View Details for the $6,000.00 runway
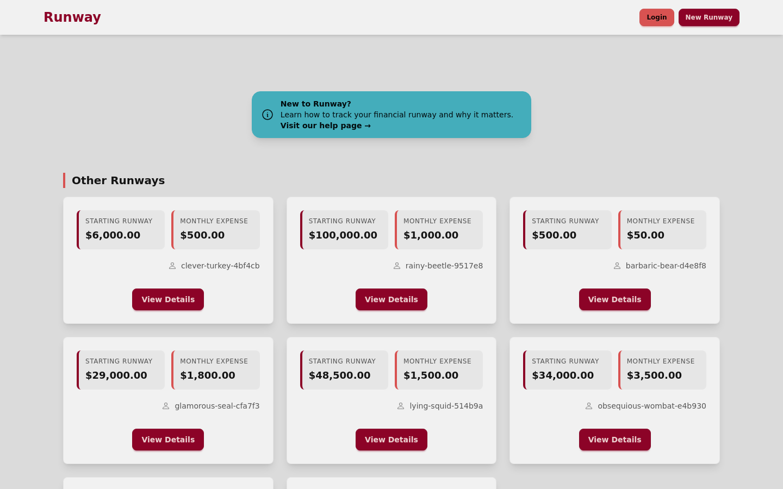The image size is (783, 489). point(168,299)
